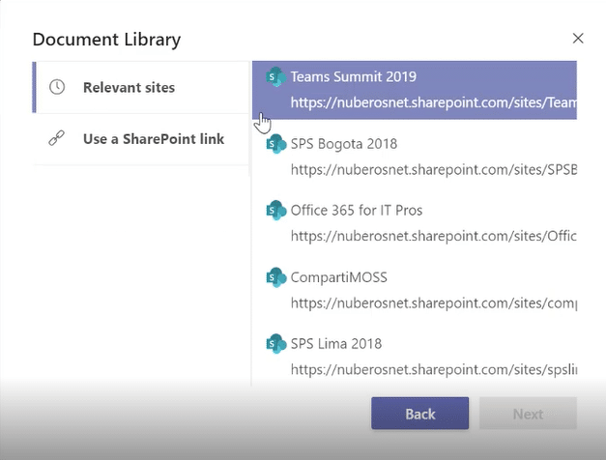Click the SPS Lima URL ending in spsli
This screenshot has width=606, height=460.
[434, 369]
